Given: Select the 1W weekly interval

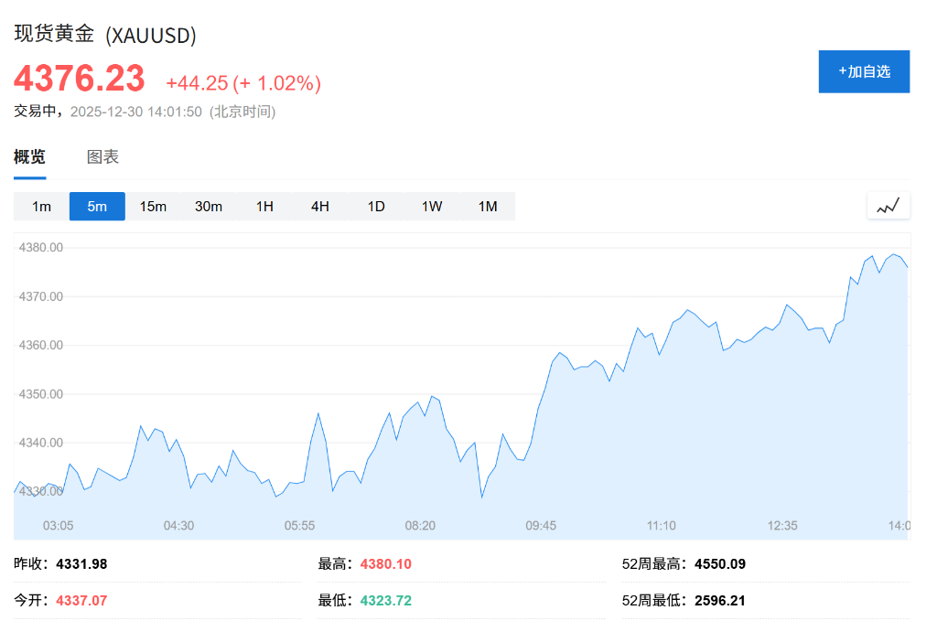Looking at the screenshot, I should (431, 206).
